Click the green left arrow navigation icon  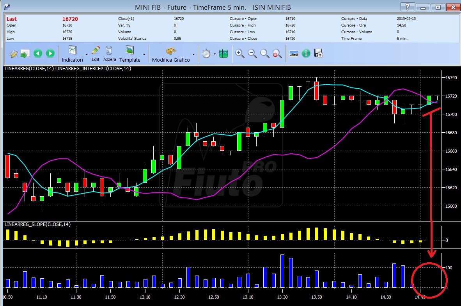click(x=37, y=53)
